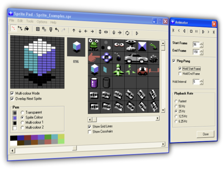Click the vertical mirror icon

(x=114, y=32)
